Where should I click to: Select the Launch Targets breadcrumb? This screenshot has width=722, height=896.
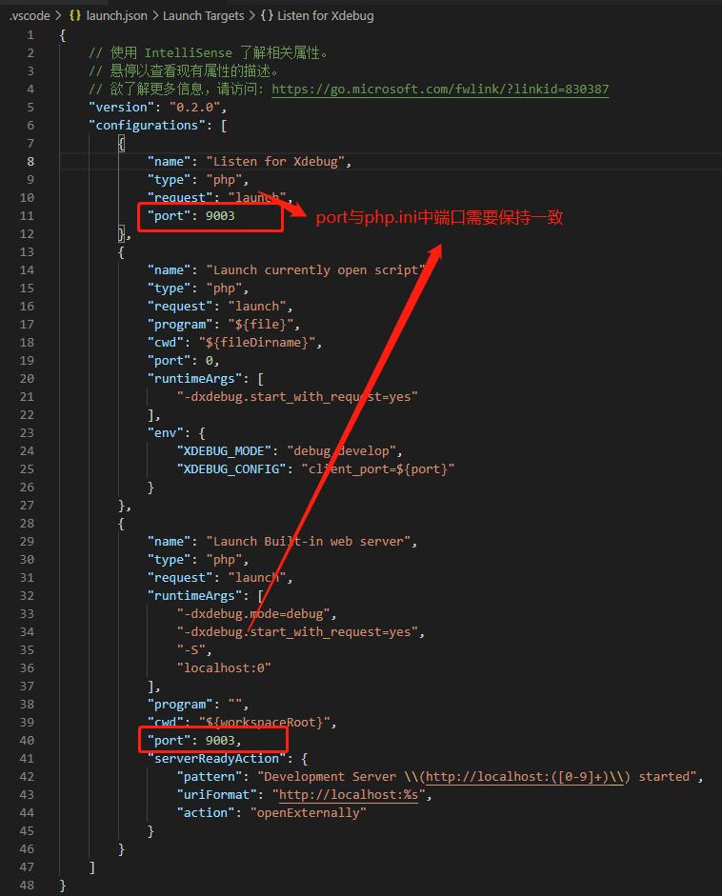(203, 16)
